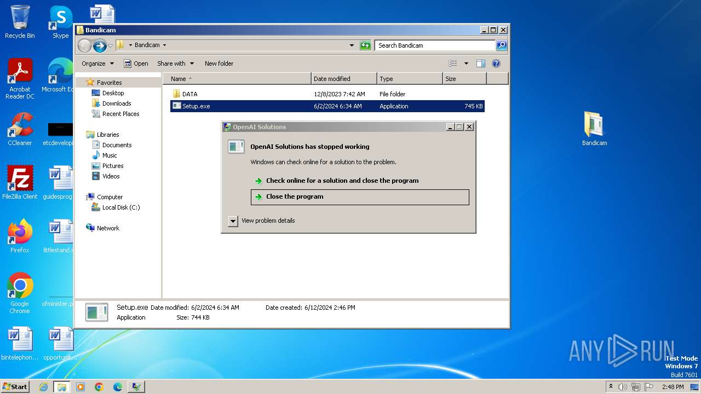Change the view with views icon
Screen dimensions: 701x394
(x=453, y=63)
